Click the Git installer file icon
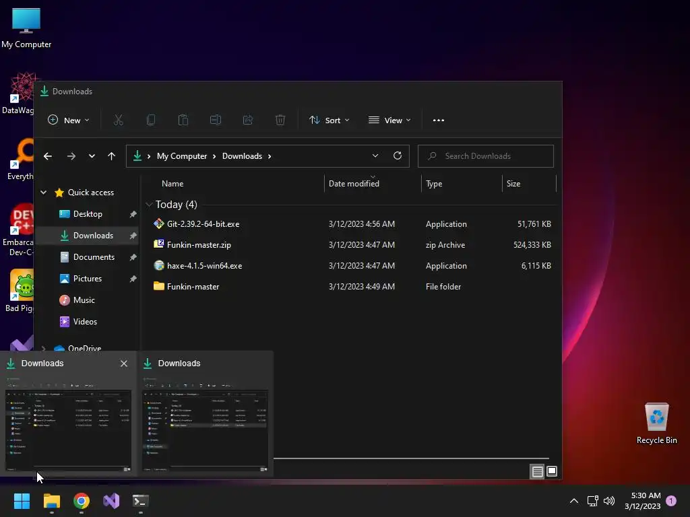Screen dimensions: 690x517 point(158,223)
